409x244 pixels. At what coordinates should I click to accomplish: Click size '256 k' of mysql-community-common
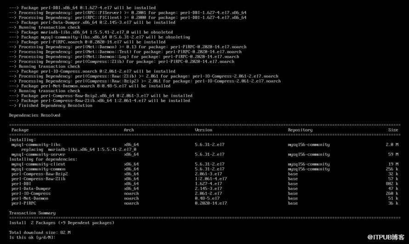[x=392, y=169]
